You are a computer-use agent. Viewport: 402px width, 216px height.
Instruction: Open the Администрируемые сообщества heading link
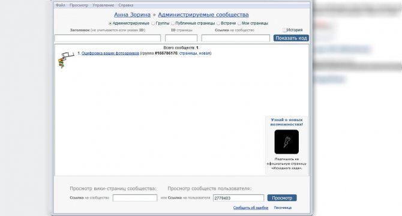pos(203,14)
